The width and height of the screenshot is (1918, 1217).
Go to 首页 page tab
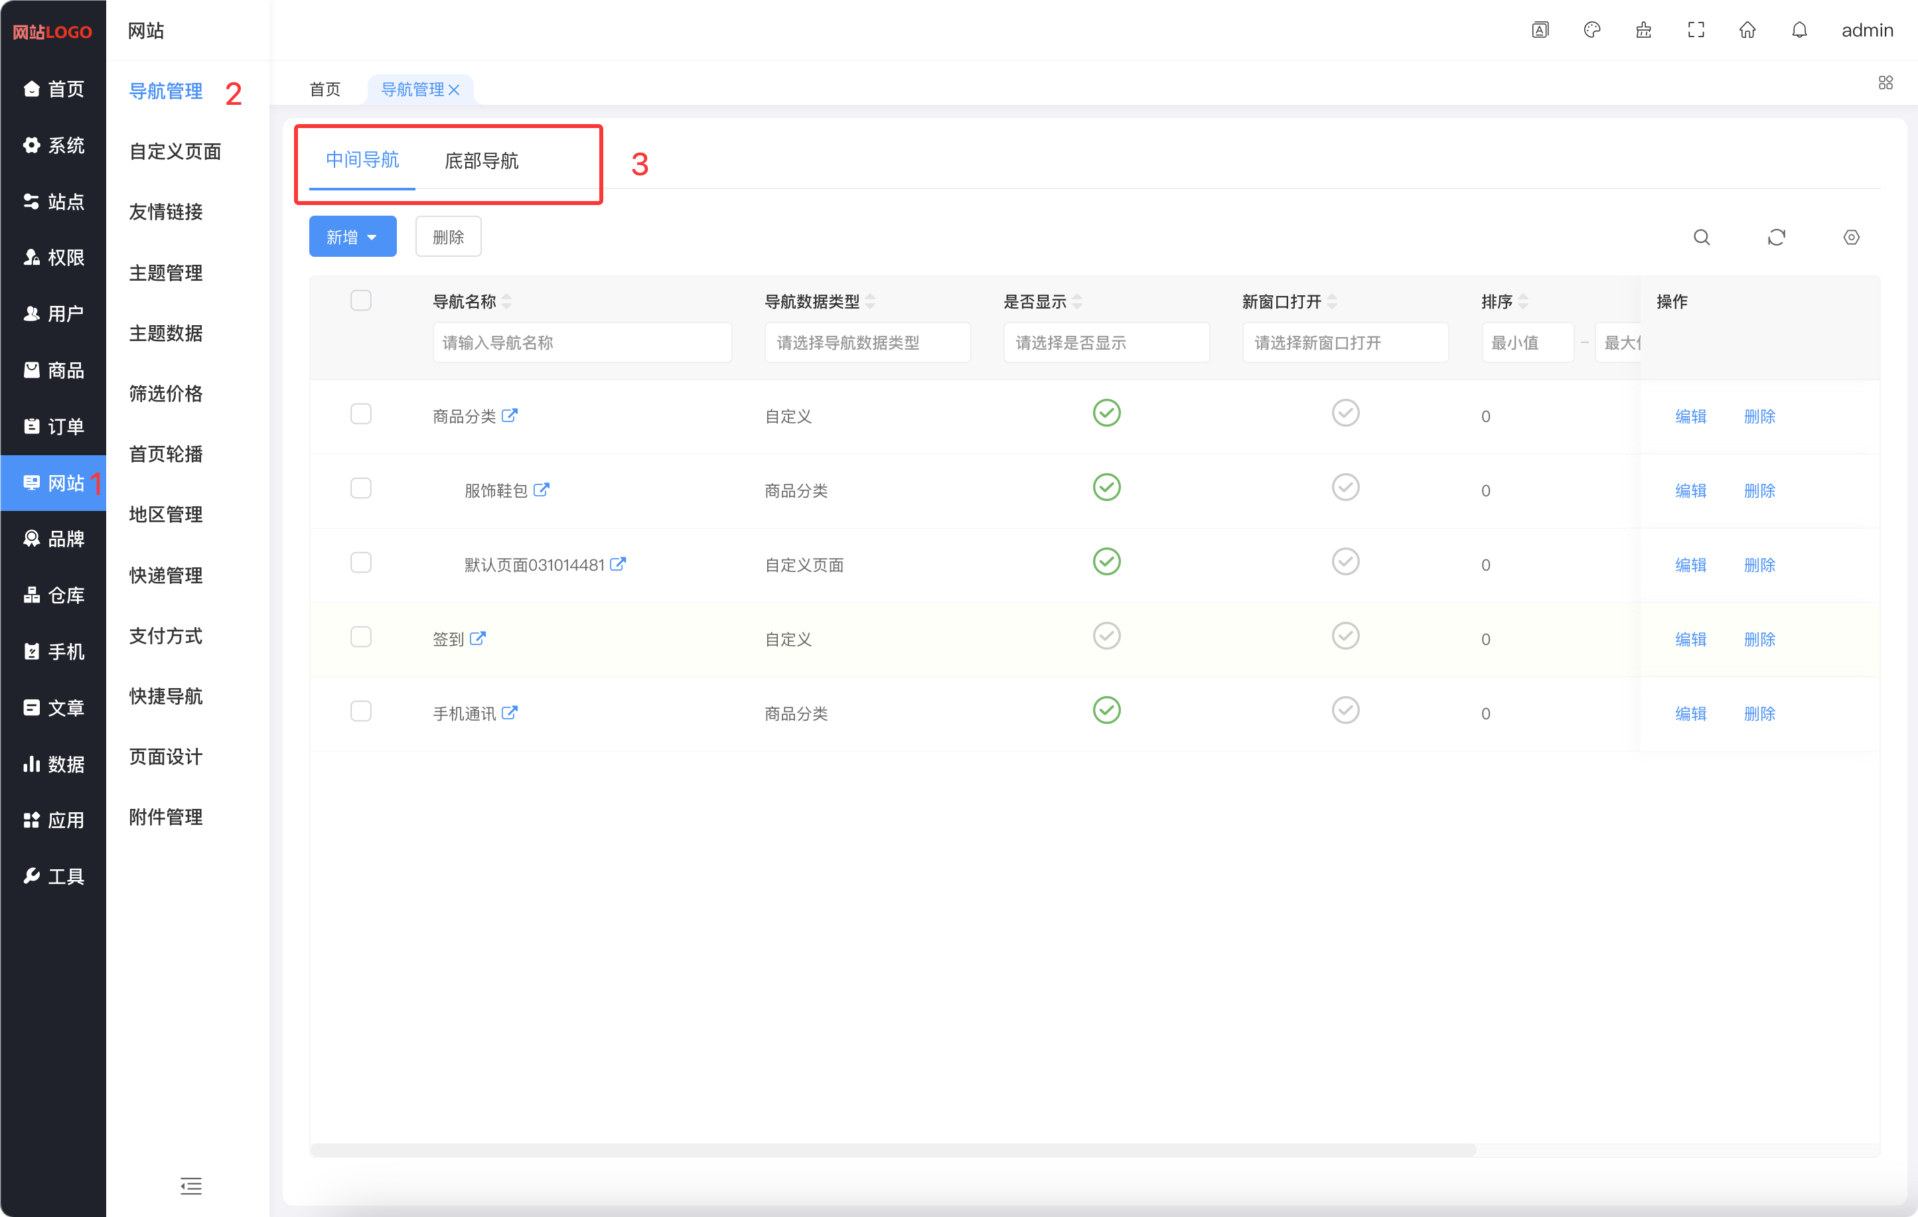[x=325, y=89]
